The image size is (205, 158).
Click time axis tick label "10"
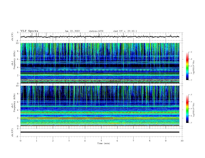182,141
